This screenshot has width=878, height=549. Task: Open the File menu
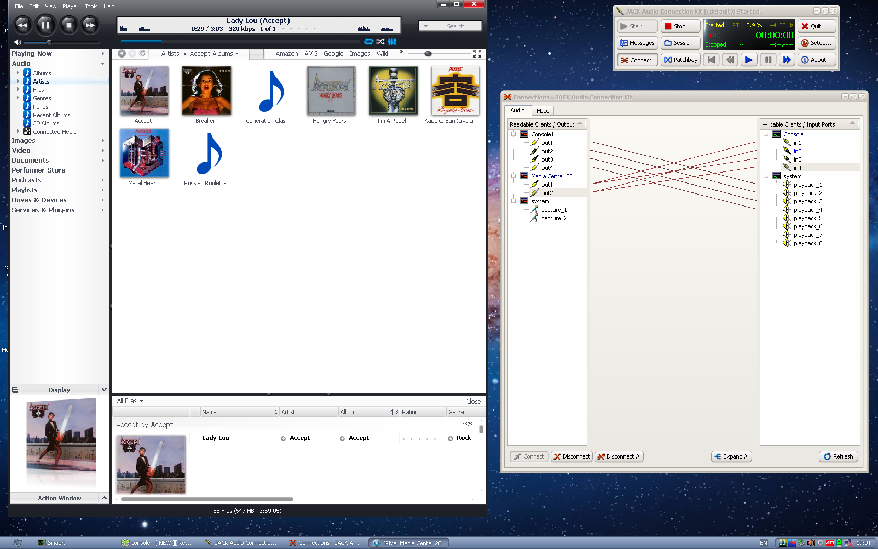pos(19,6)
